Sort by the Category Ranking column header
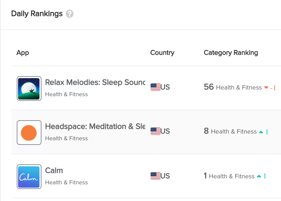The image size is (281, 201). click(231, 53)
